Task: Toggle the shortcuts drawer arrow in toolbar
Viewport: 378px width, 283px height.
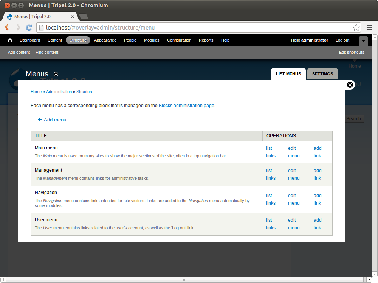Action: point(363,41)
